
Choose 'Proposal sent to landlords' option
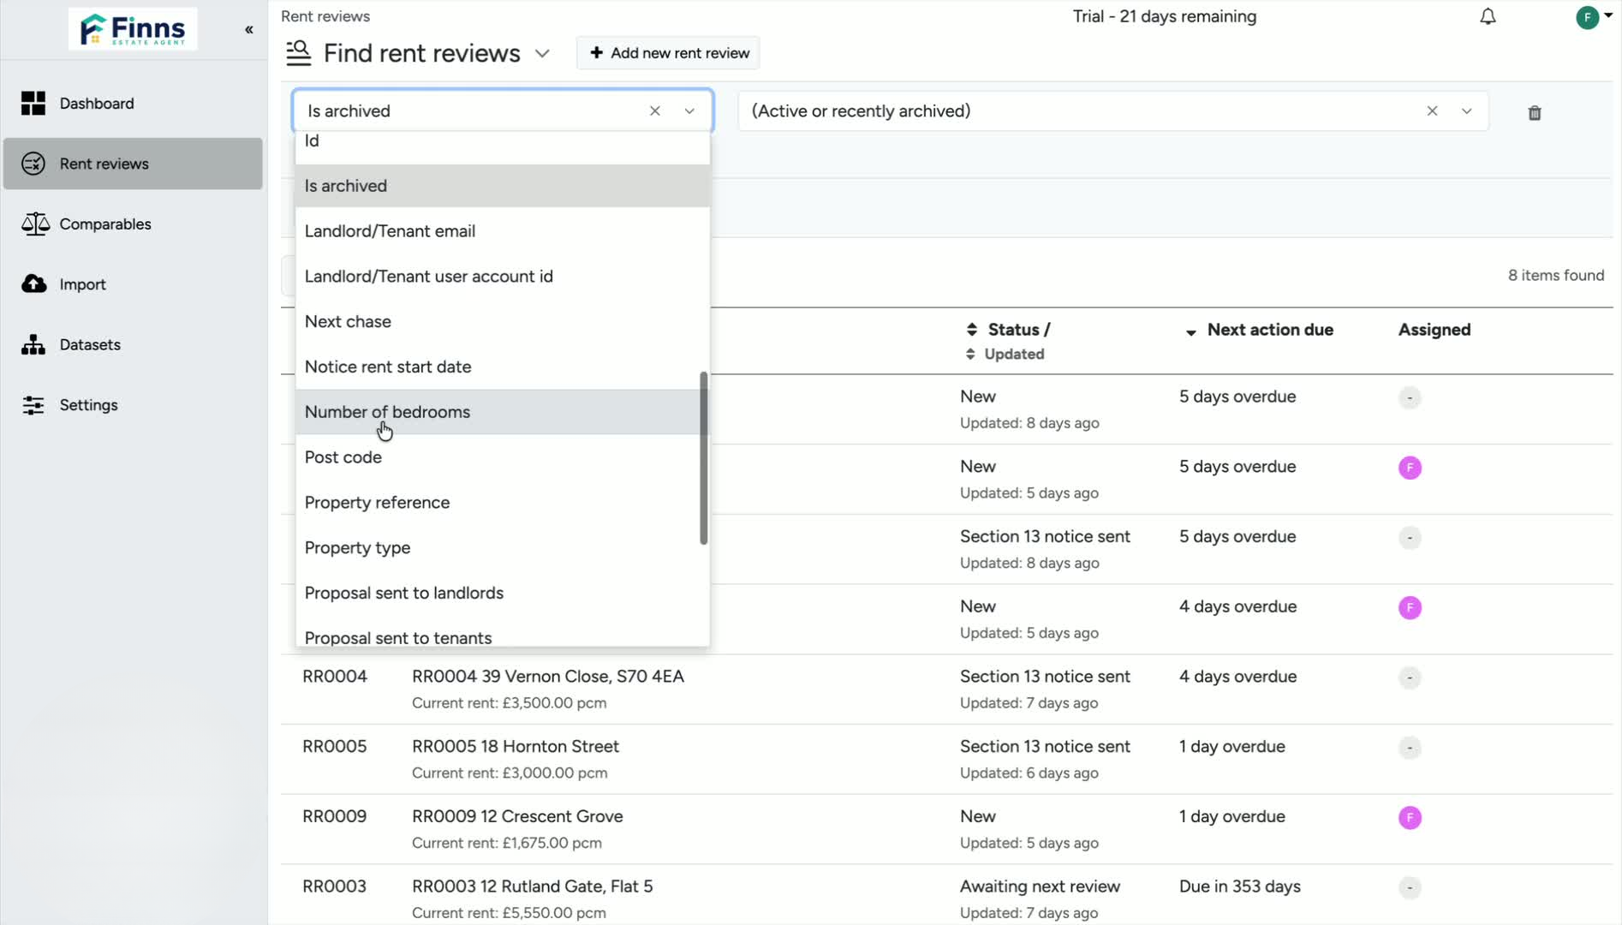point(503,594)
